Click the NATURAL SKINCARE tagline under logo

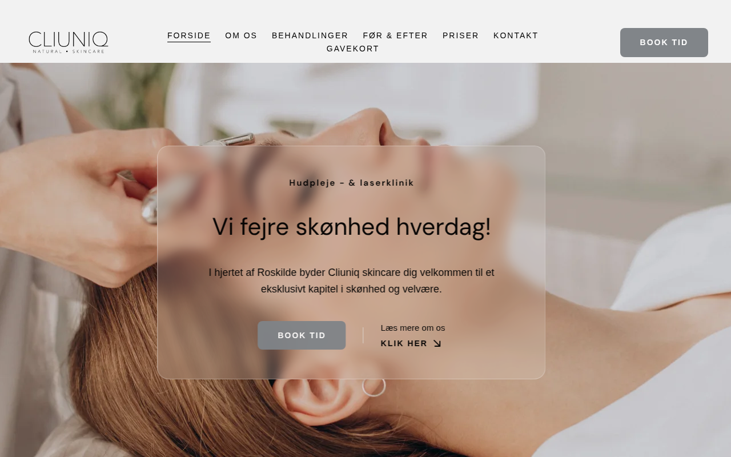(x=69, y=51)
